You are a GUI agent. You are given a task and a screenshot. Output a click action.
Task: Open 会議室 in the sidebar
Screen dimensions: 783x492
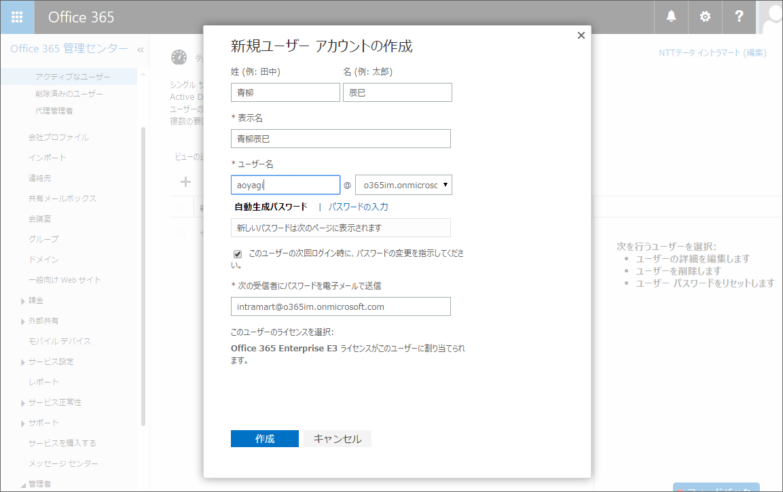[39, 219]
